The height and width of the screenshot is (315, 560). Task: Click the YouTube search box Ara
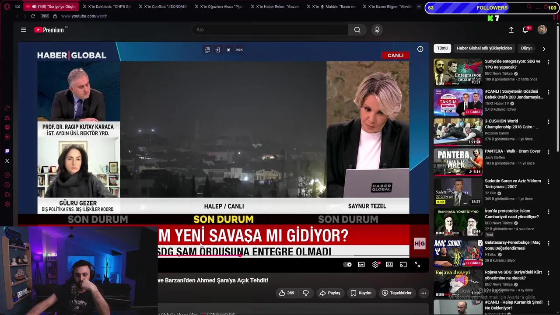coord(270,30)
